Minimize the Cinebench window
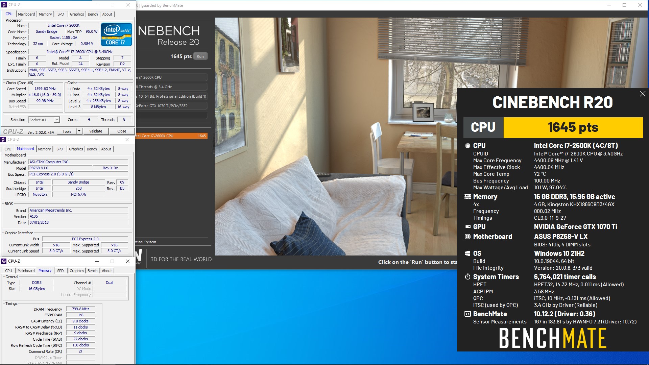 [x=609, y=5]
